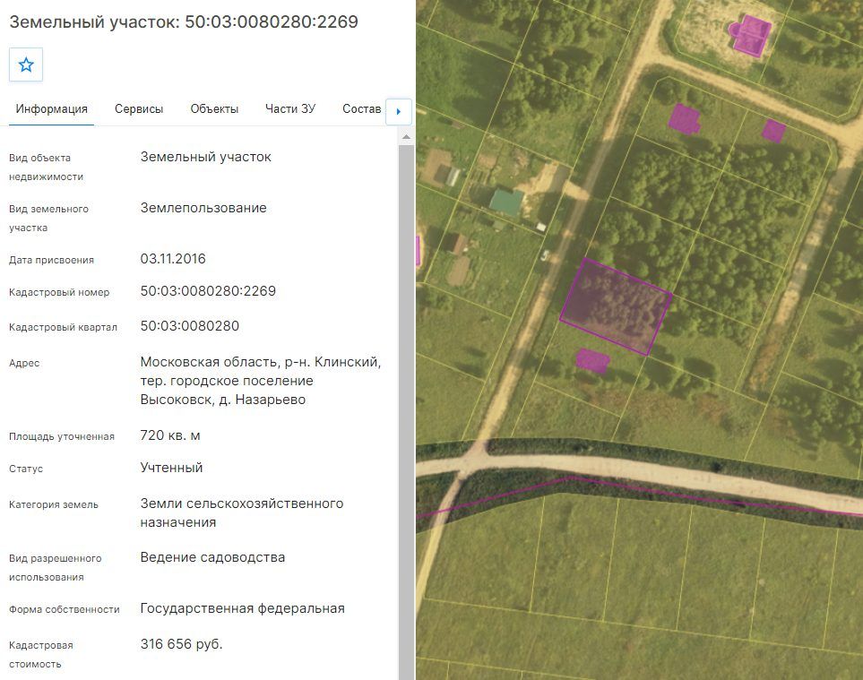Click the title 'Земельный участок: 50:03:0080280:2269'
The image size is (863, 680).
(184, 22)
